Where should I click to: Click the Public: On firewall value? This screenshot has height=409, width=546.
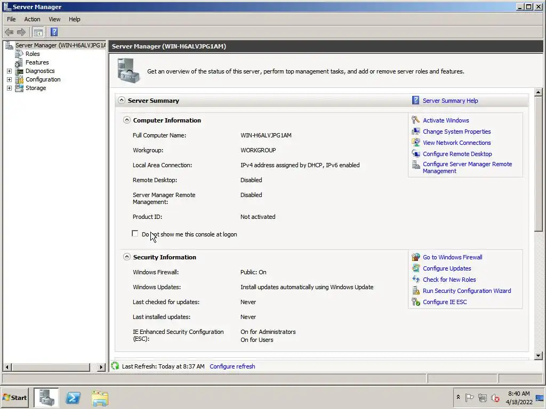coord(253,272)
